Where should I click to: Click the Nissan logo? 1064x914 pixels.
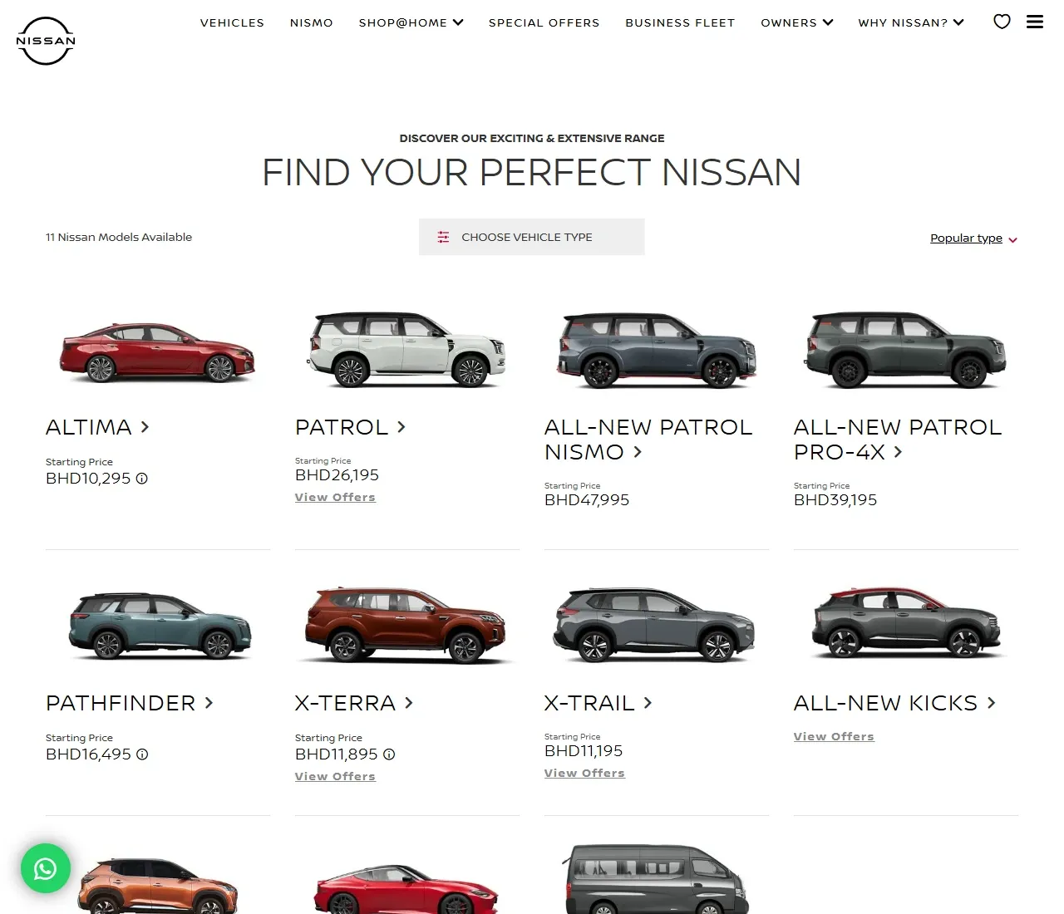click(x=46, y=41)
